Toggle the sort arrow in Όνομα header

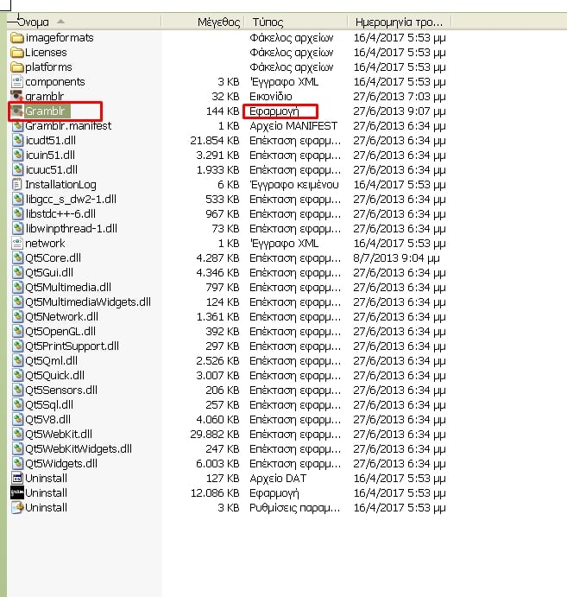point(60,22)
